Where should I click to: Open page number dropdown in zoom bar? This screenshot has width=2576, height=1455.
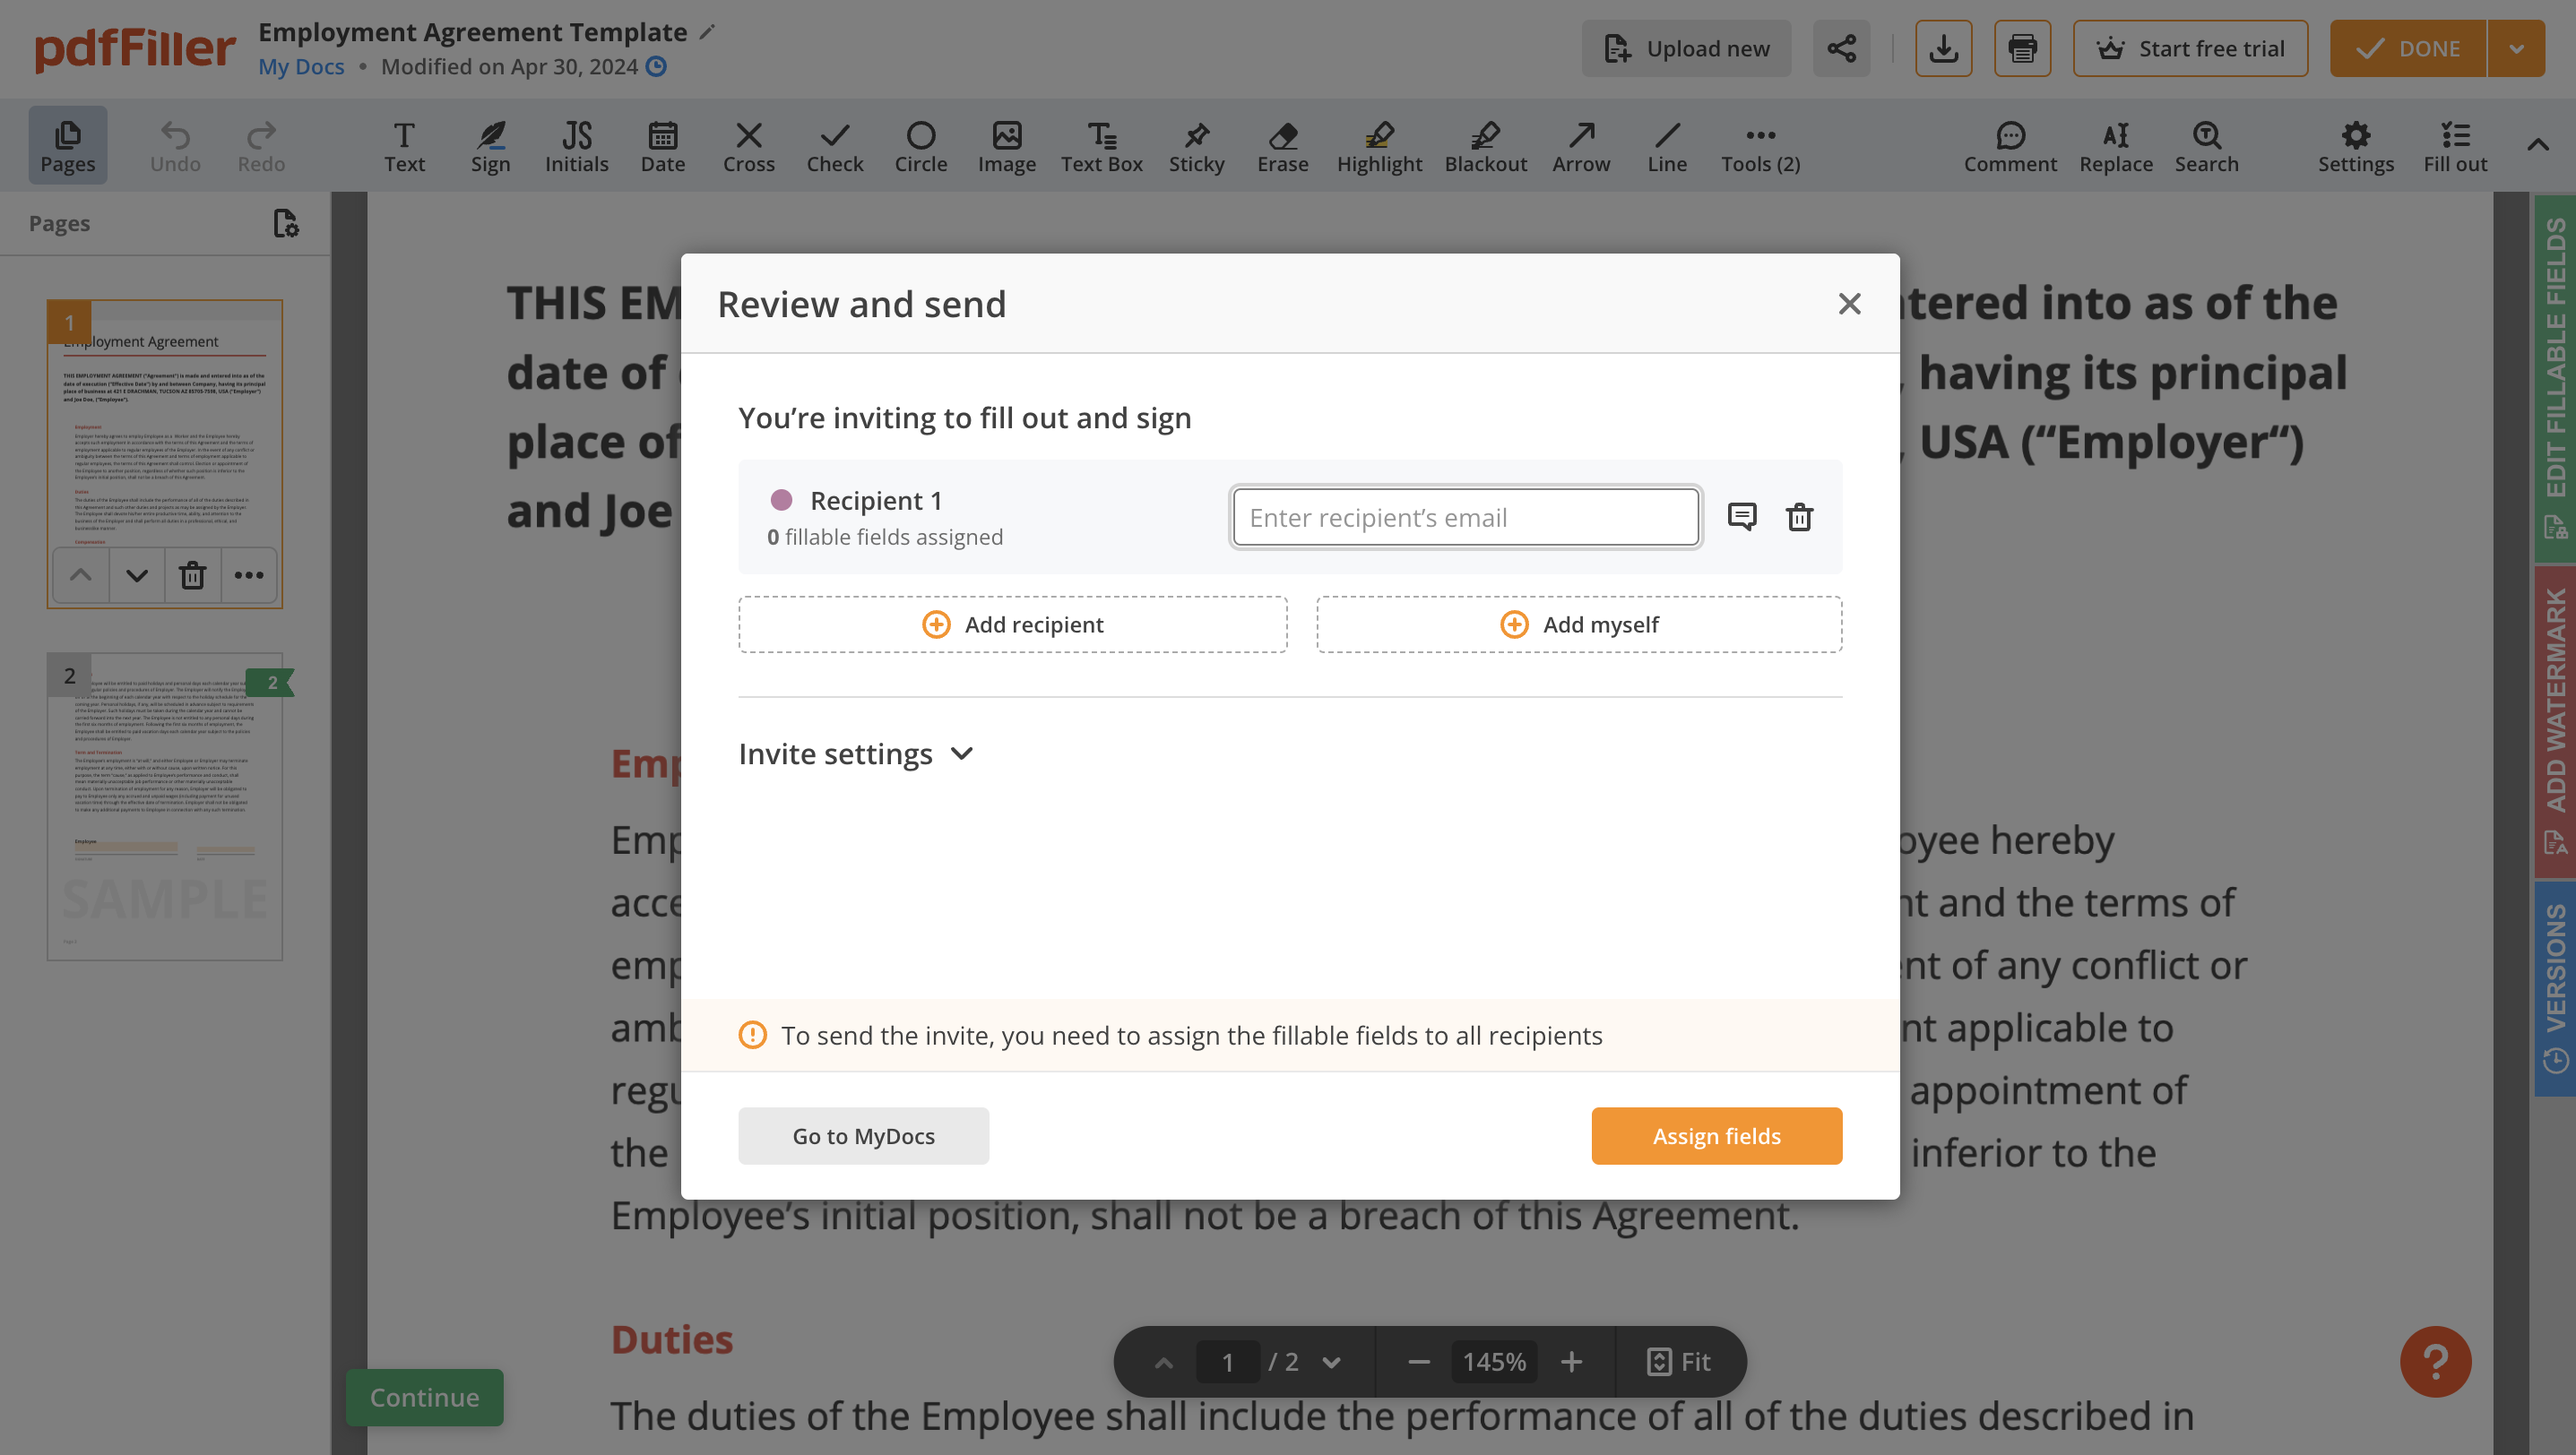coord(1331,1362)
